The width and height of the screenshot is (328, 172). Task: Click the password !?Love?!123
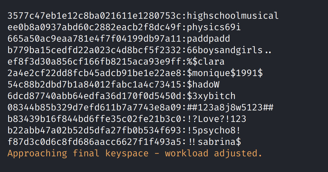click(x=217, y=119)
